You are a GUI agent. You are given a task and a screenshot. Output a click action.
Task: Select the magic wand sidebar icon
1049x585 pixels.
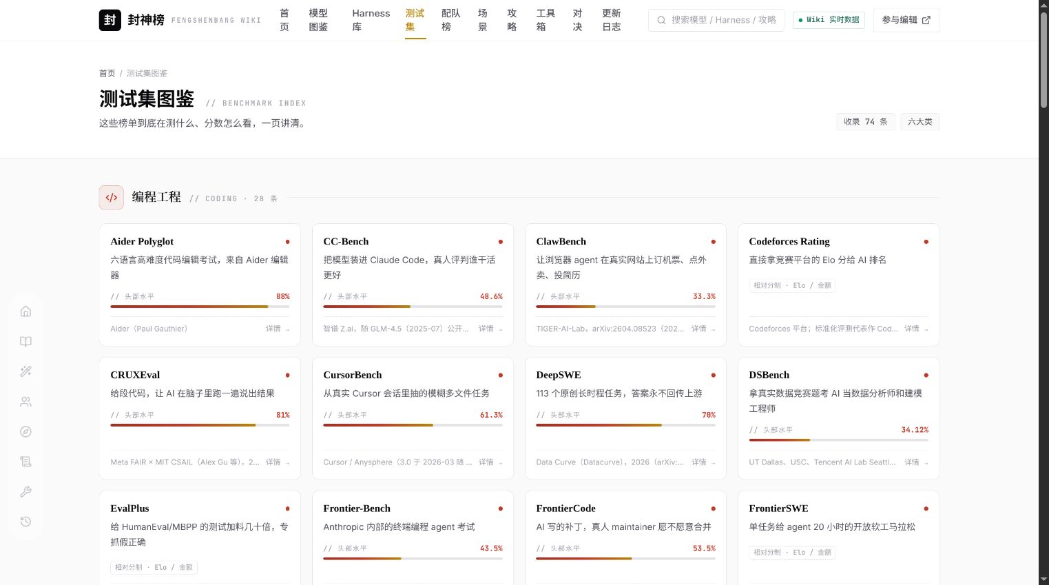tap(25, 371)
